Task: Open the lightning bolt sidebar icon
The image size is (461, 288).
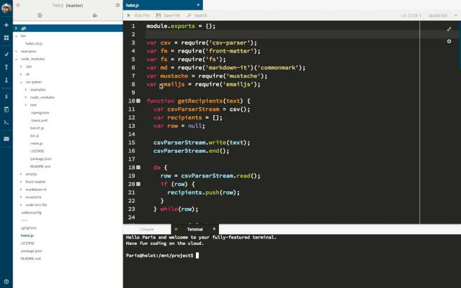Action: (x=6, y=96)
